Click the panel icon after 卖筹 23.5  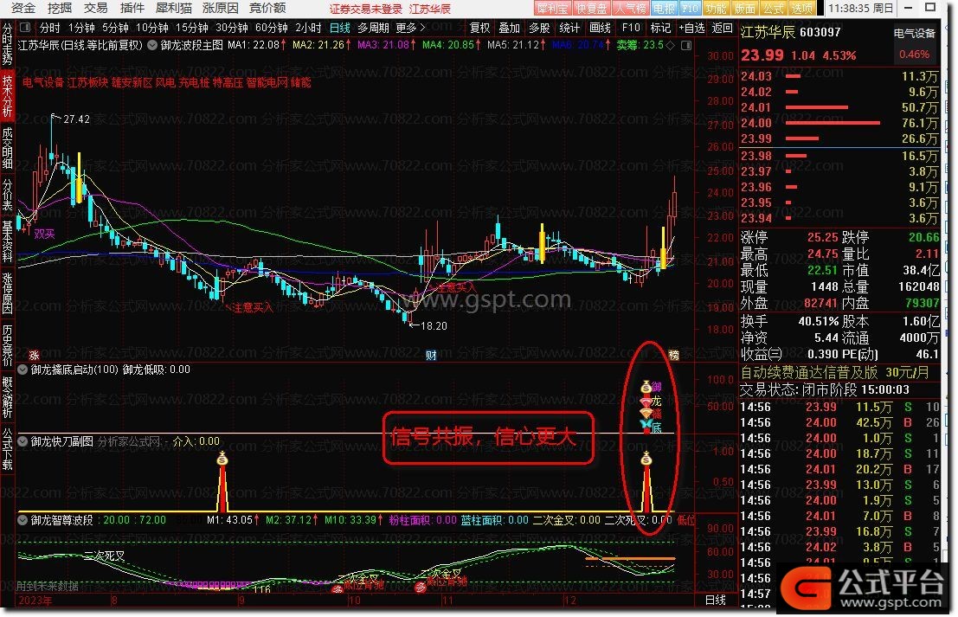pyautogui.click(x=686, y=45)
